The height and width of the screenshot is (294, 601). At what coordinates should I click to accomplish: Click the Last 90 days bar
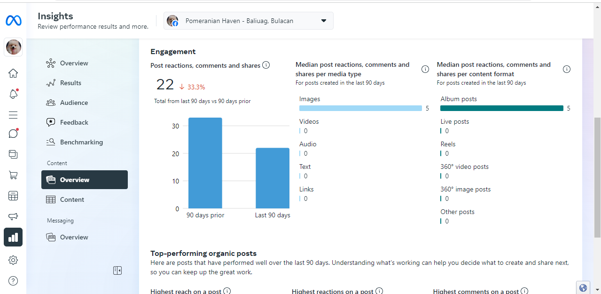273,178
